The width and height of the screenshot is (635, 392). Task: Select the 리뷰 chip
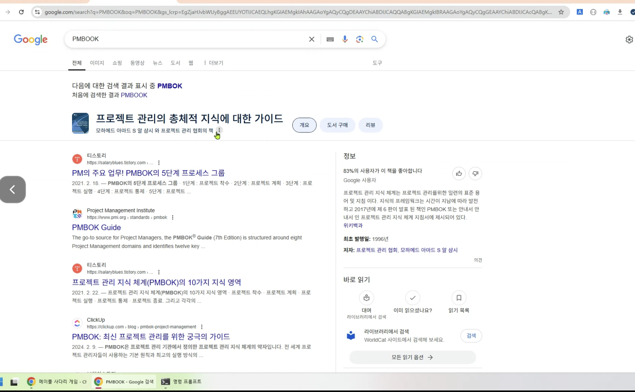point(370,125)
